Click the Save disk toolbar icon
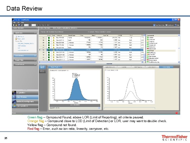Viewport: 190px width, 143px height. pyautogui.click(x=19, y=25)
